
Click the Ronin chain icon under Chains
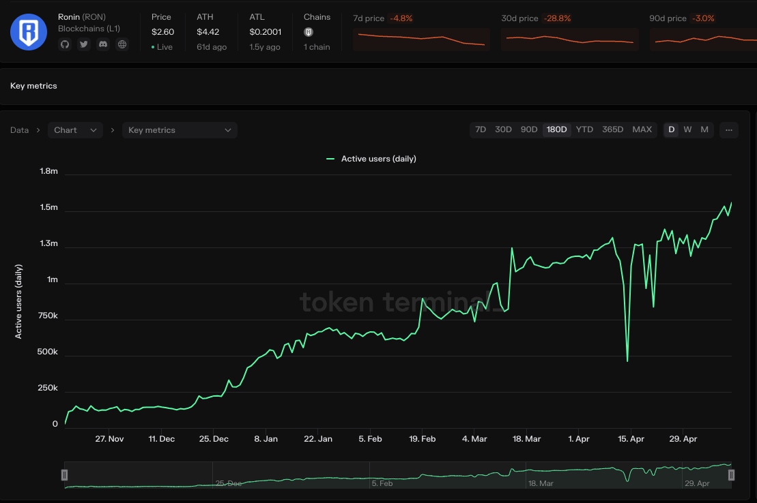[309, 32]
